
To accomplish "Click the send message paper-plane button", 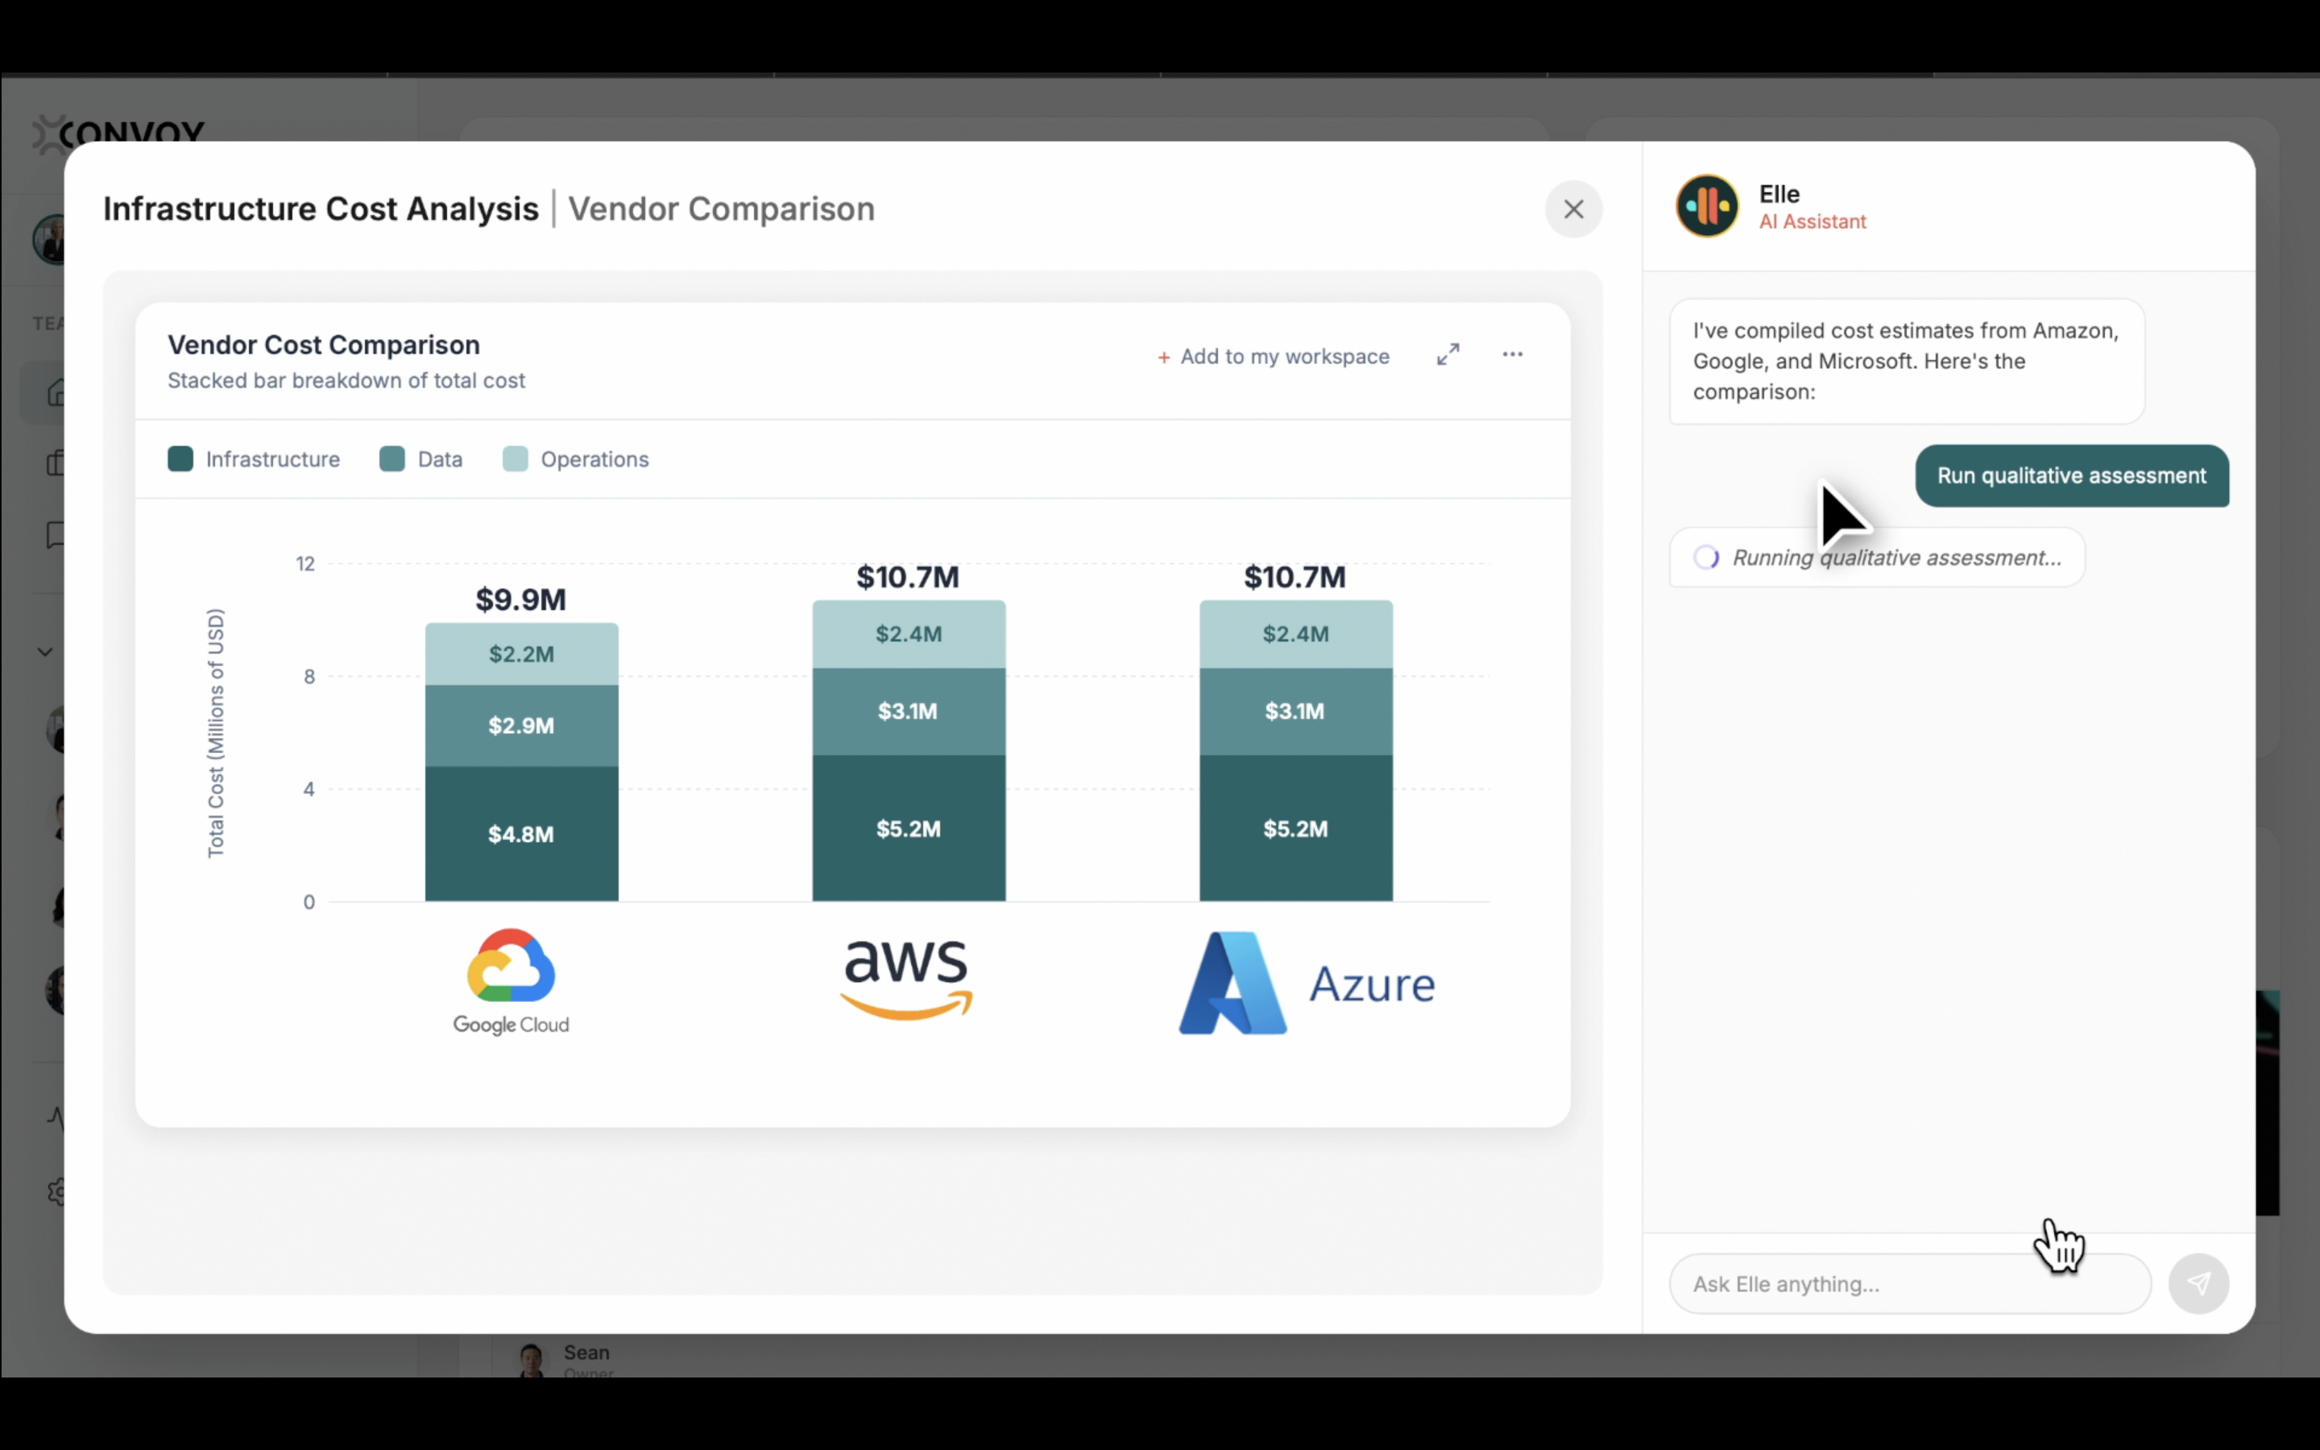I will (2198, 1284).
